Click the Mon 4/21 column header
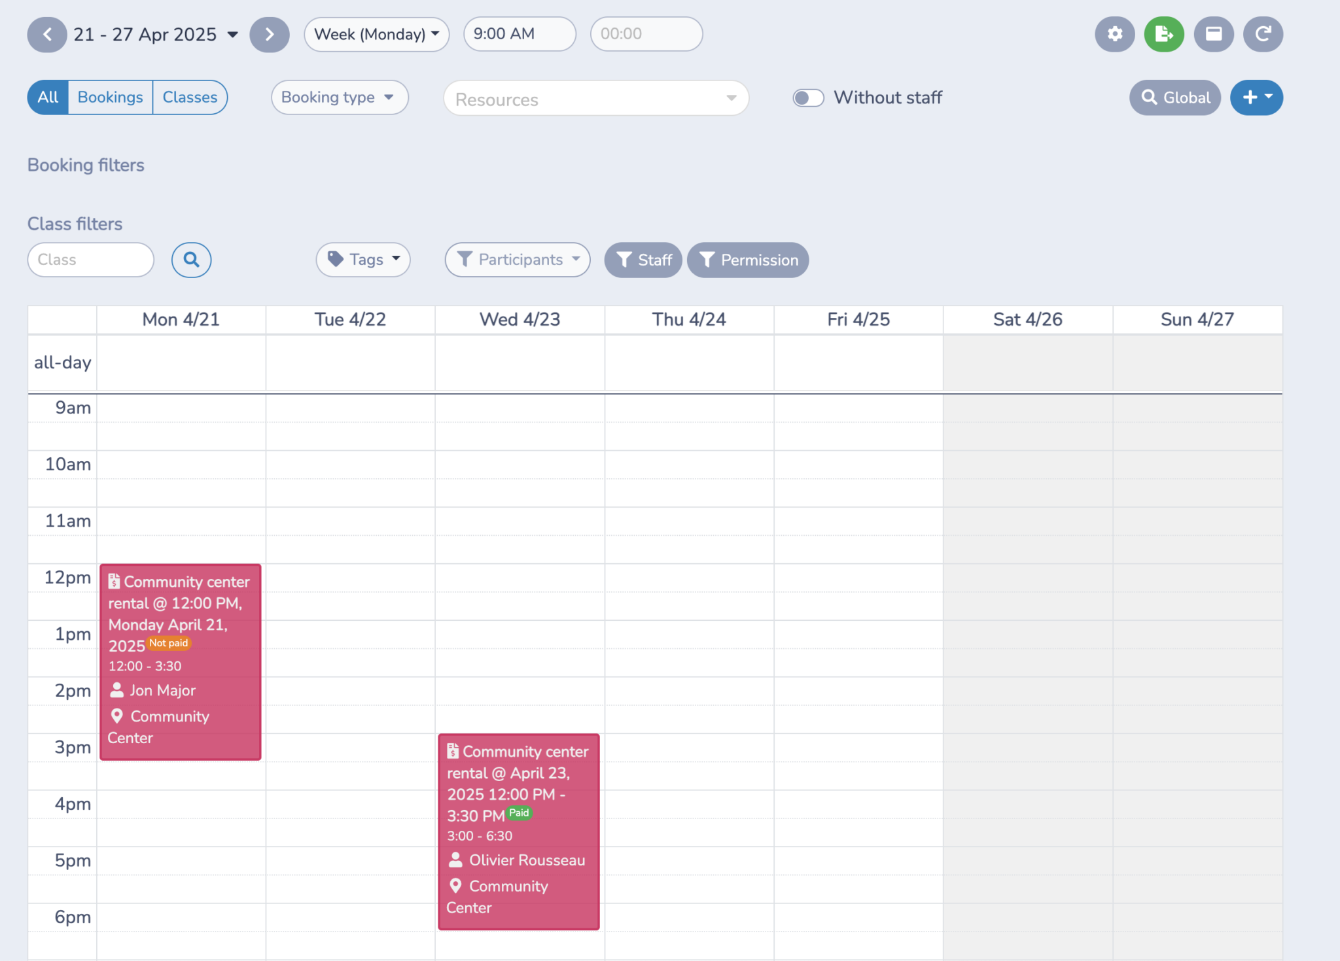The width and height of the screenshot is (1340, 961). (181, 319)
